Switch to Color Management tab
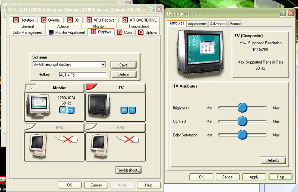Viewport: 298px width, 192px height. [27, 32]
